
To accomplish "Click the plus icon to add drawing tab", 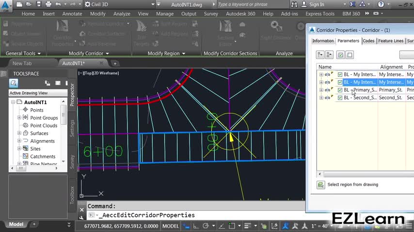I will point(115,63).
